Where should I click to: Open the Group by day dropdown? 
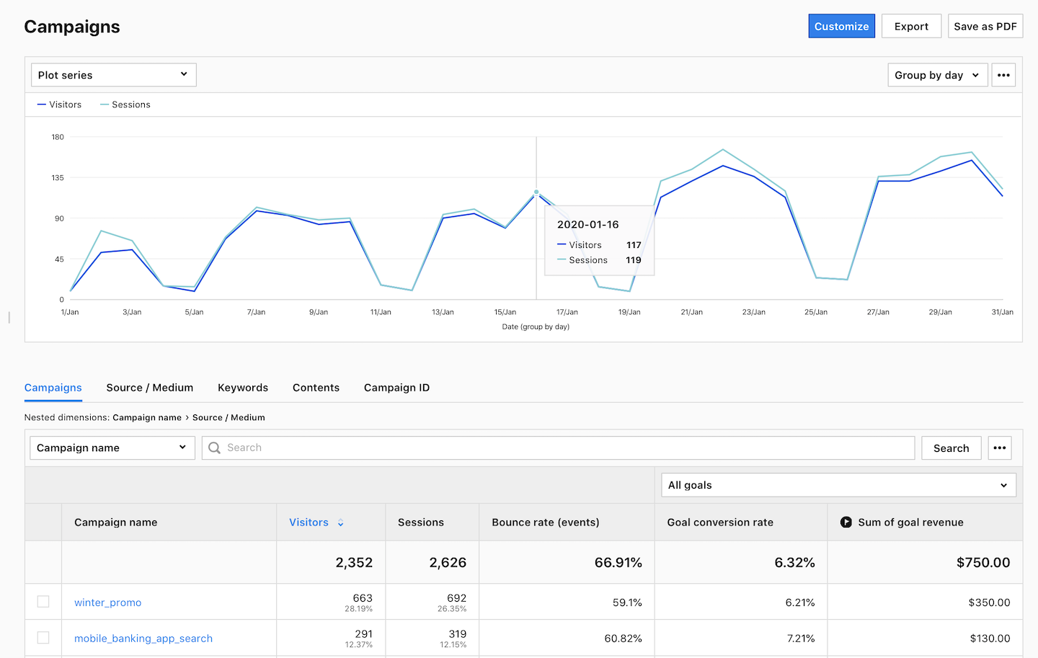click(x=937, y=75)
